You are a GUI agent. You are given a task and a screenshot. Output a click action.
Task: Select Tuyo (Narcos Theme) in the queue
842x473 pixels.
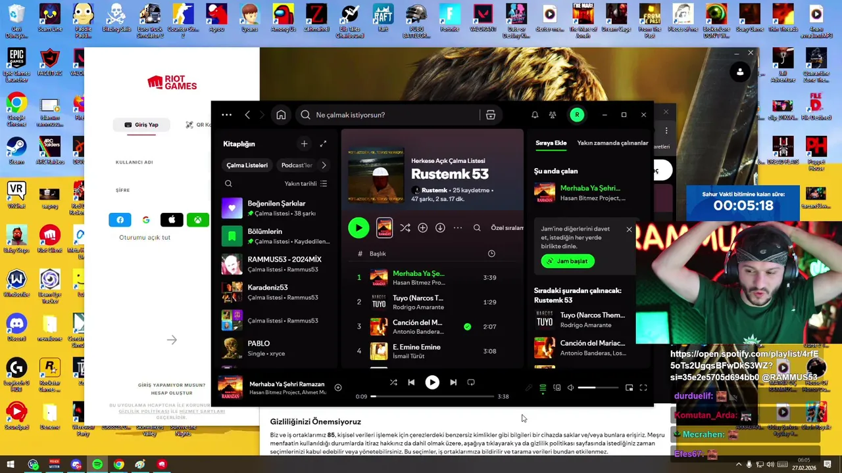click(582, 320)
